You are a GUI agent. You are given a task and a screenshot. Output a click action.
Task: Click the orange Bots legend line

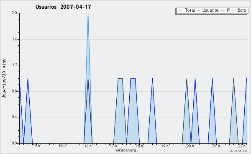point(233,10)
